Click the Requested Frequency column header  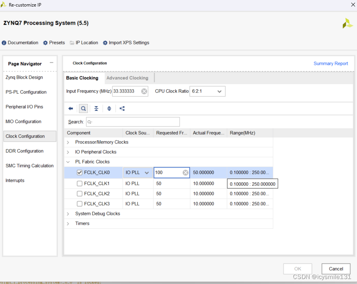pos(172,133)
